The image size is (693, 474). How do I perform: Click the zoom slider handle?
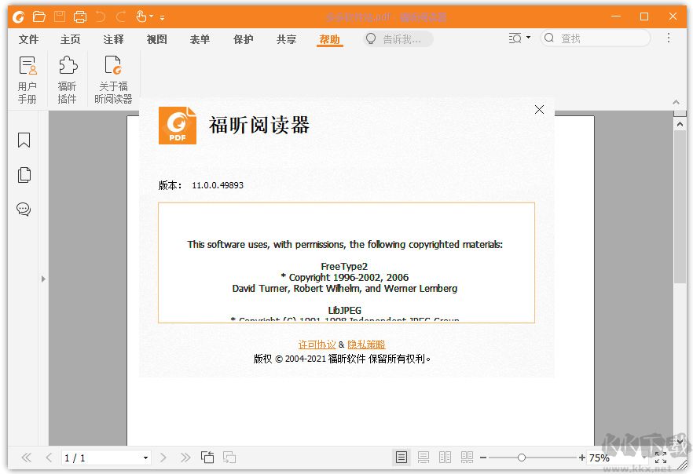(x=522, y=458)
